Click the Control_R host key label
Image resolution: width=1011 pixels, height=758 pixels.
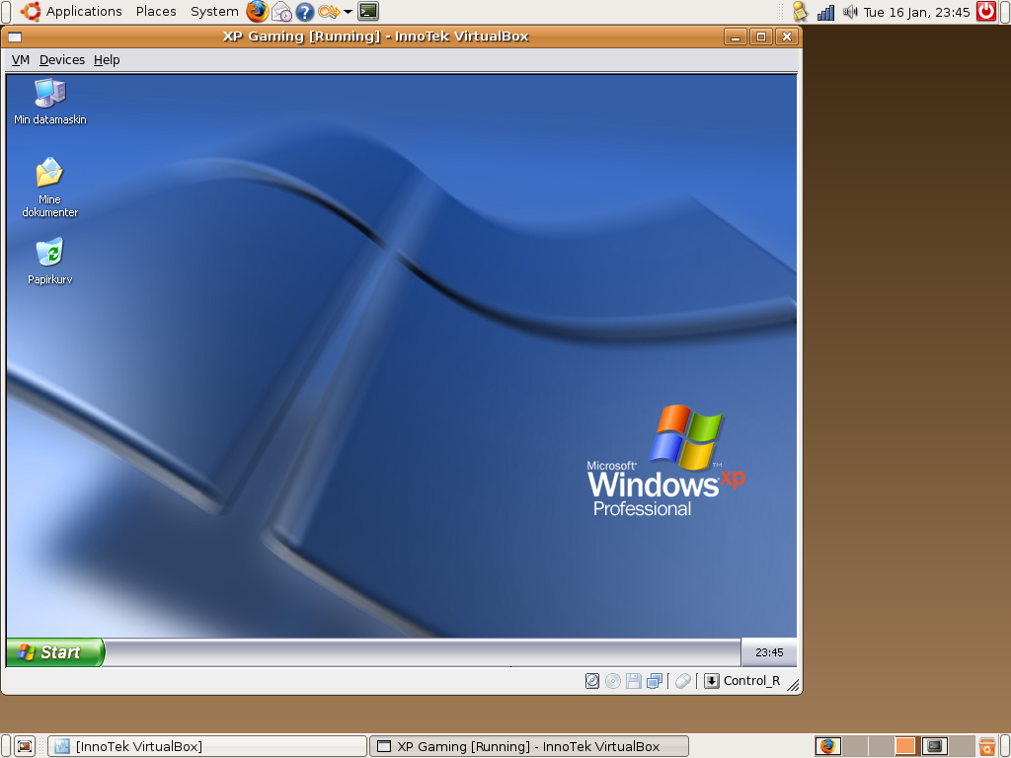pyautogui.click(x=751, y=681)
